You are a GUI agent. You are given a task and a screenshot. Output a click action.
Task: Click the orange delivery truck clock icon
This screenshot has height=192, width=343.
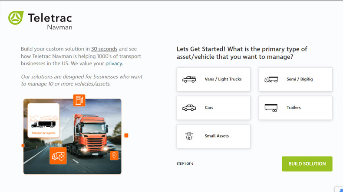pos(58,156)
